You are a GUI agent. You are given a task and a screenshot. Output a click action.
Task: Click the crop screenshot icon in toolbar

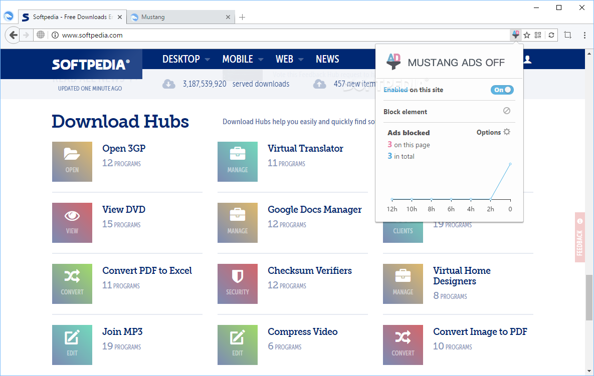[x=567, y=35]
